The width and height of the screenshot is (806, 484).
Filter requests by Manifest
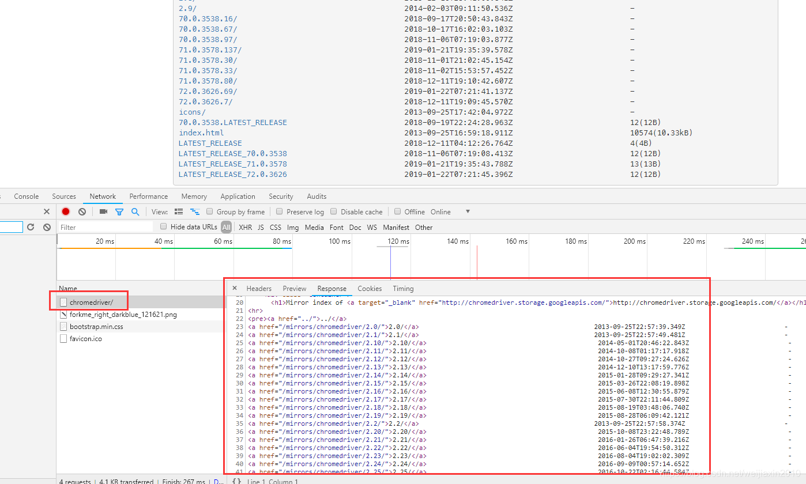(x=396, y=227)
